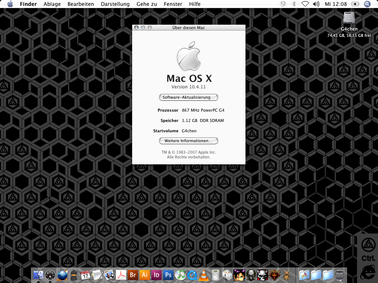The height and width of the screenshot is (283, 378).
Task: Click the 1.12 GB DDR SDRAM text
Action: [203, 120]
